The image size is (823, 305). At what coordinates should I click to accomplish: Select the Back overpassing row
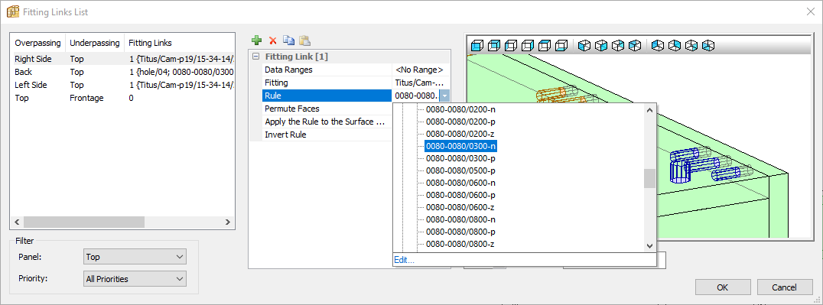122,72
